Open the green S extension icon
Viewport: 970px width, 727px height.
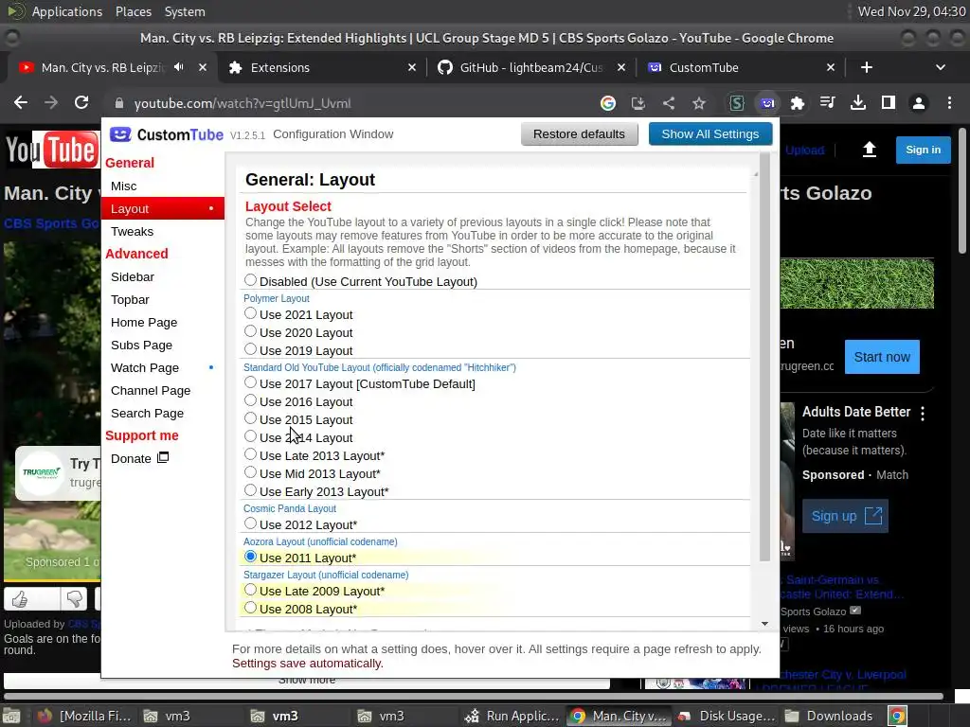coord(736,103)
